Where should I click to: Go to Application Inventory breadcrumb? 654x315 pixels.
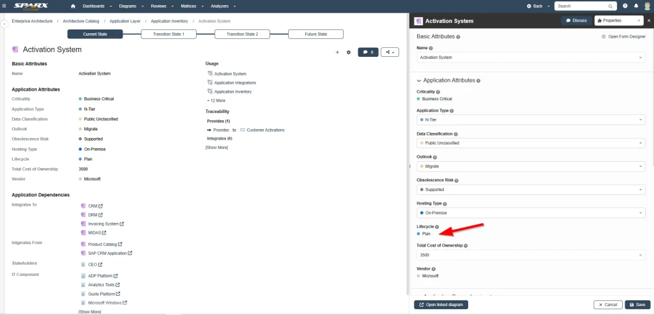tap(169, 21)
